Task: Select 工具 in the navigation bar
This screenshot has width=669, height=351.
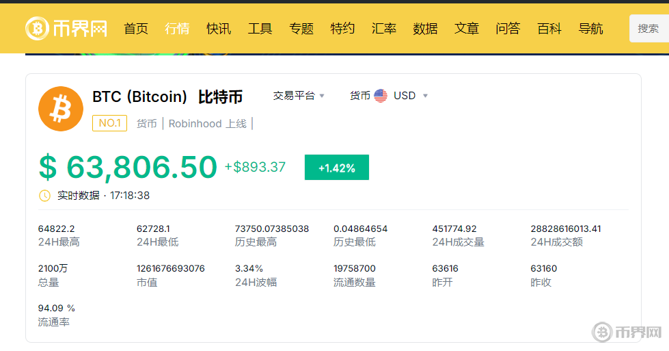Action: coord(260,29)
